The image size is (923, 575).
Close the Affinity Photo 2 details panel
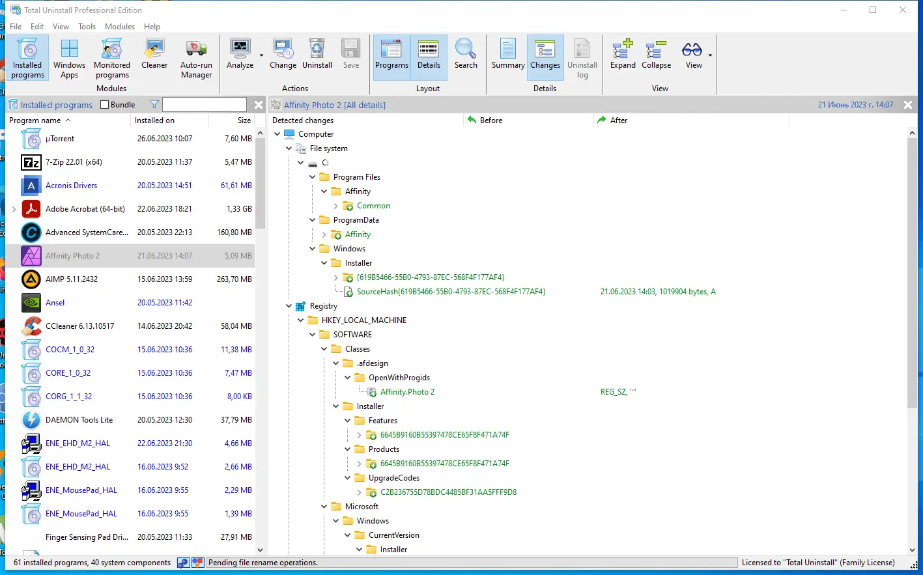point(908,105)
